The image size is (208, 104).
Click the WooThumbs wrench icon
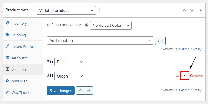8,92
